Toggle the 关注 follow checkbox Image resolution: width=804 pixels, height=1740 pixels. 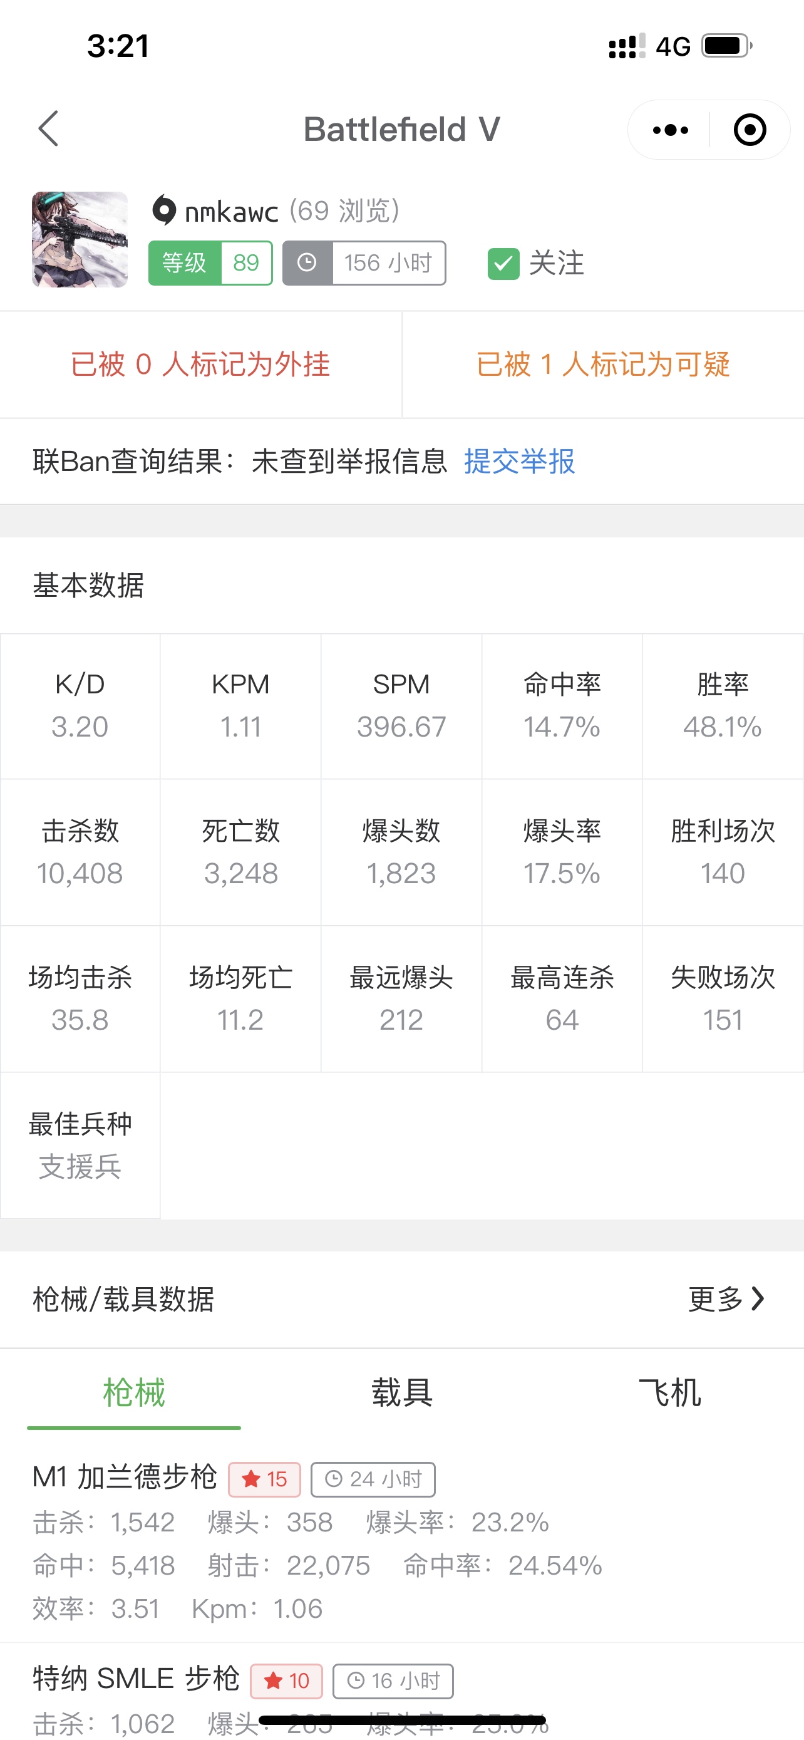(503, 264)
